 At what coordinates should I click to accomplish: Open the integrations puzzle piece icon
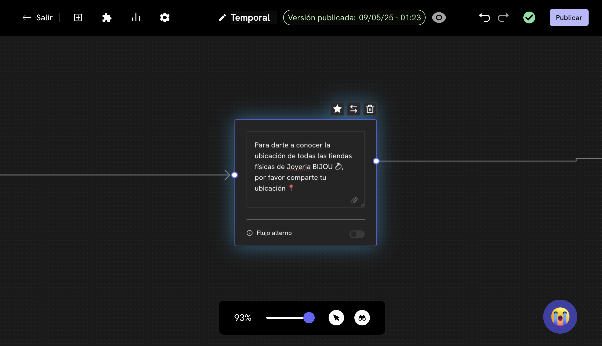[107, 18]
